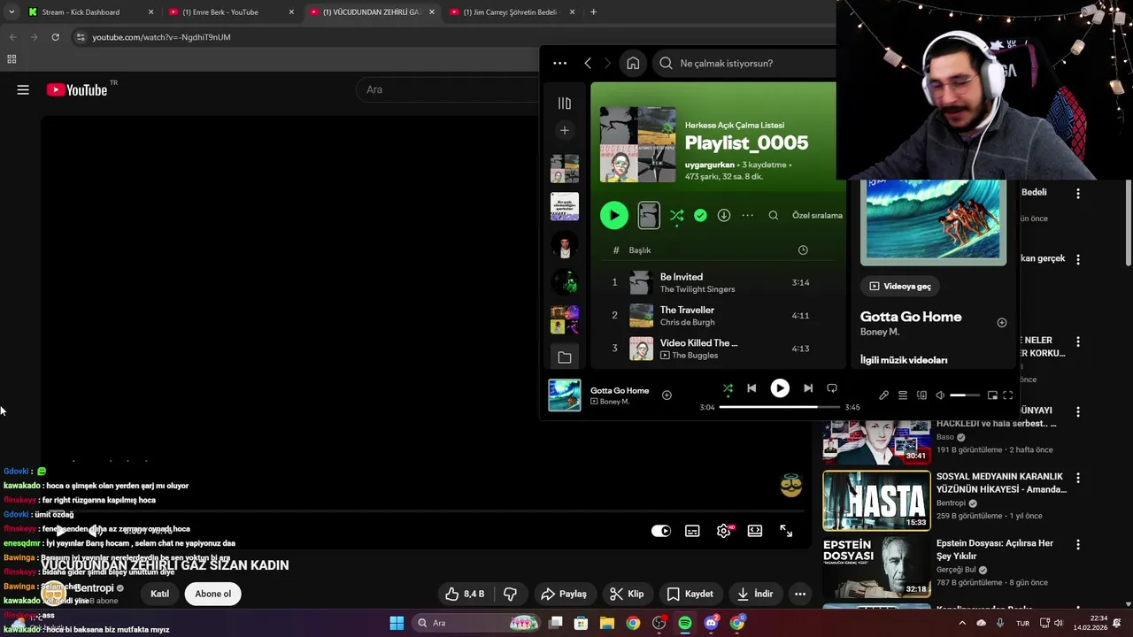This screenshot has height=637, width=1133.
Task: Toggle playlist shuffle beside the big play button
Action: (x=677, y=215)
